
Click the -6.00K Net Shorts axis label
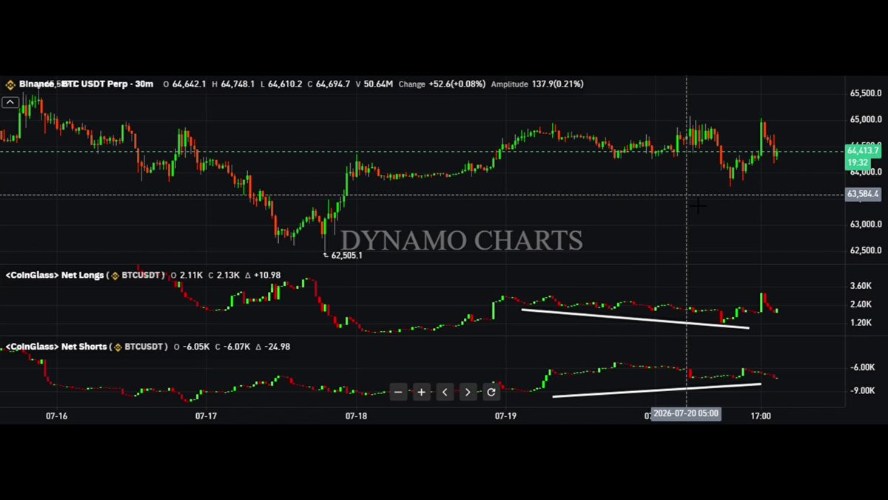(862, 367)
